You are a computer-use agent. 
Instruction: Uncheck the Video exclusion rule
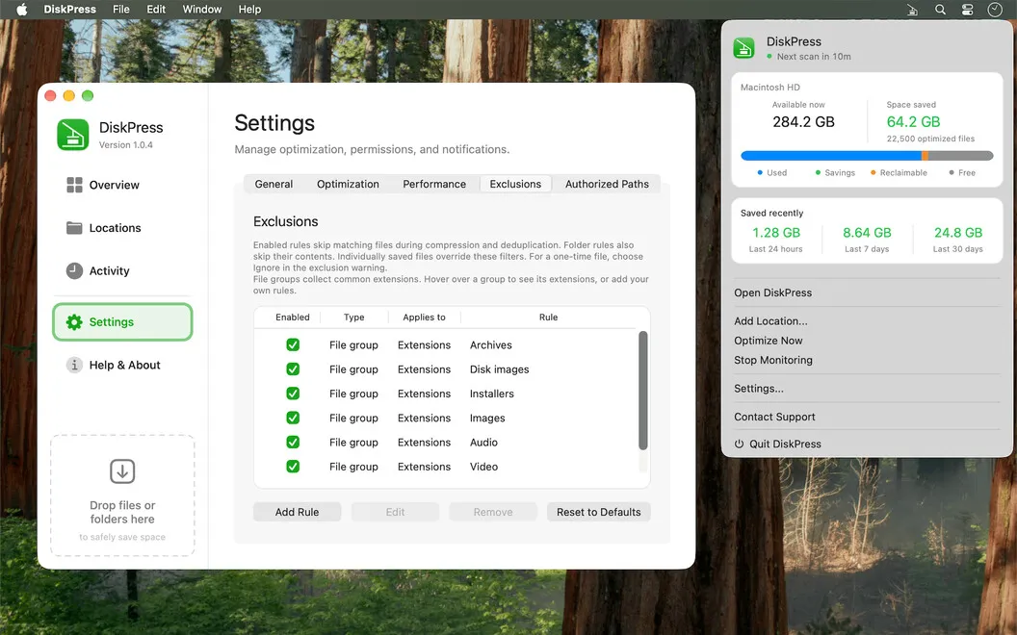(293, 467)
